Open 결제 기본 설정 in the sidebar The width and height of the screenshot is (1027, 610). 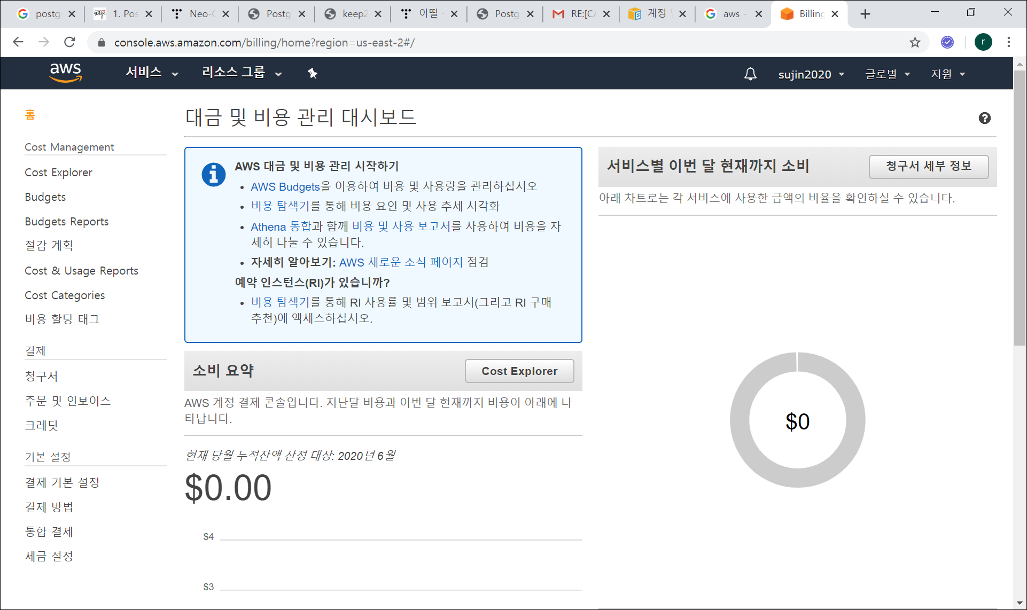pos(63,482)
